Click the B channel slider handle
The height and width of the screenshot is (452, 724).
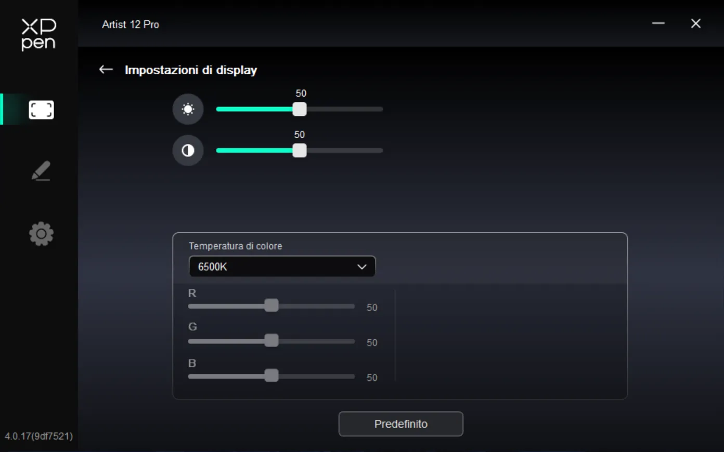271,376
